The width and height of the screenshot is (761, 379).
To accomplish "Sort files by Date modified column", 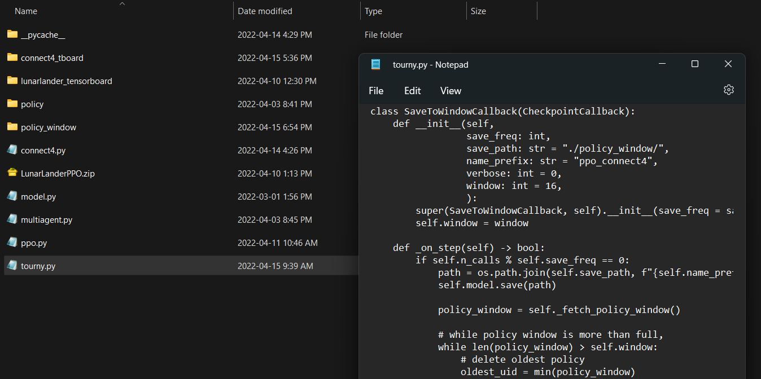I will point(265,11).
